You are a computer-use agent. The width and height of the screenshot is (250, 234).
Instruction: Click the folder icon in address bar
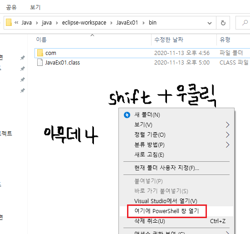(9, 23)
